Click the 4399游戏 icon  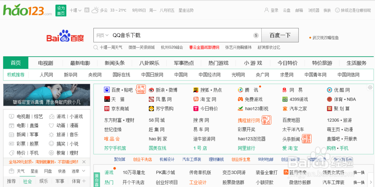click(285, 99)
